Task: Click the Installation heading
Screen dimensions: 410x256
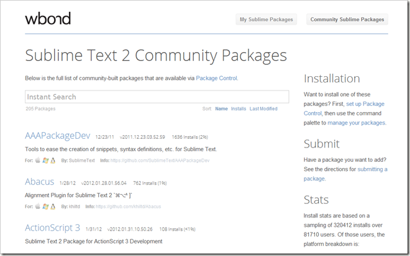Action: 332,79
